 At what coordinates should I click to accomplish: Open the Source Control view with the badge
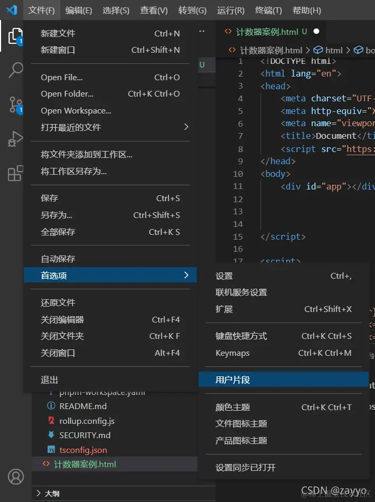pyautogui.click(x=15, y=105)
